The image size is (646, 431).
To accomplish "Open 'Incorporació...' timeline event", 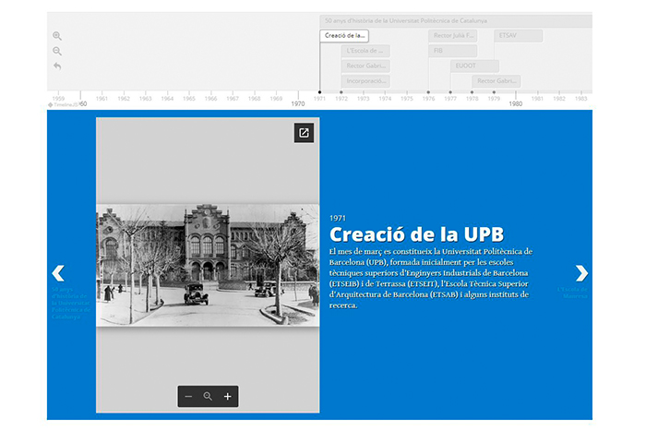I will [x=366, y=81].
